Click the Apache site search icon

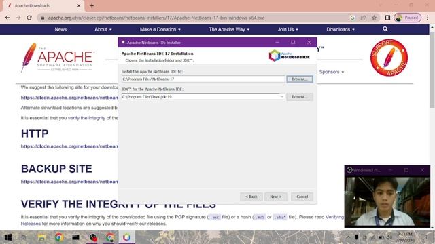385,28
